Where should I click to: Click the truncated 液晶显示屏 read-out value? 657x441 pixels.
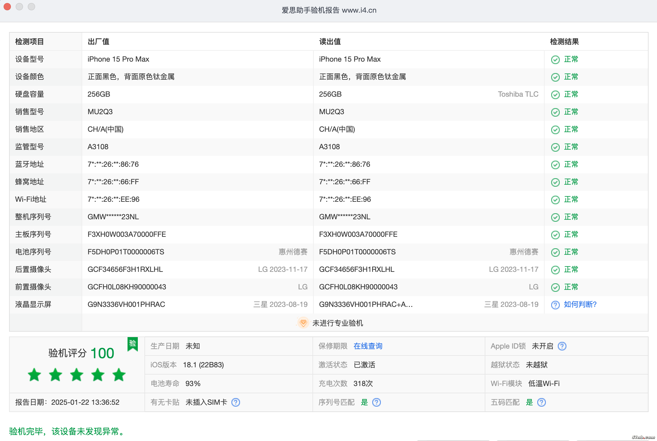click(x=366, y=304)
